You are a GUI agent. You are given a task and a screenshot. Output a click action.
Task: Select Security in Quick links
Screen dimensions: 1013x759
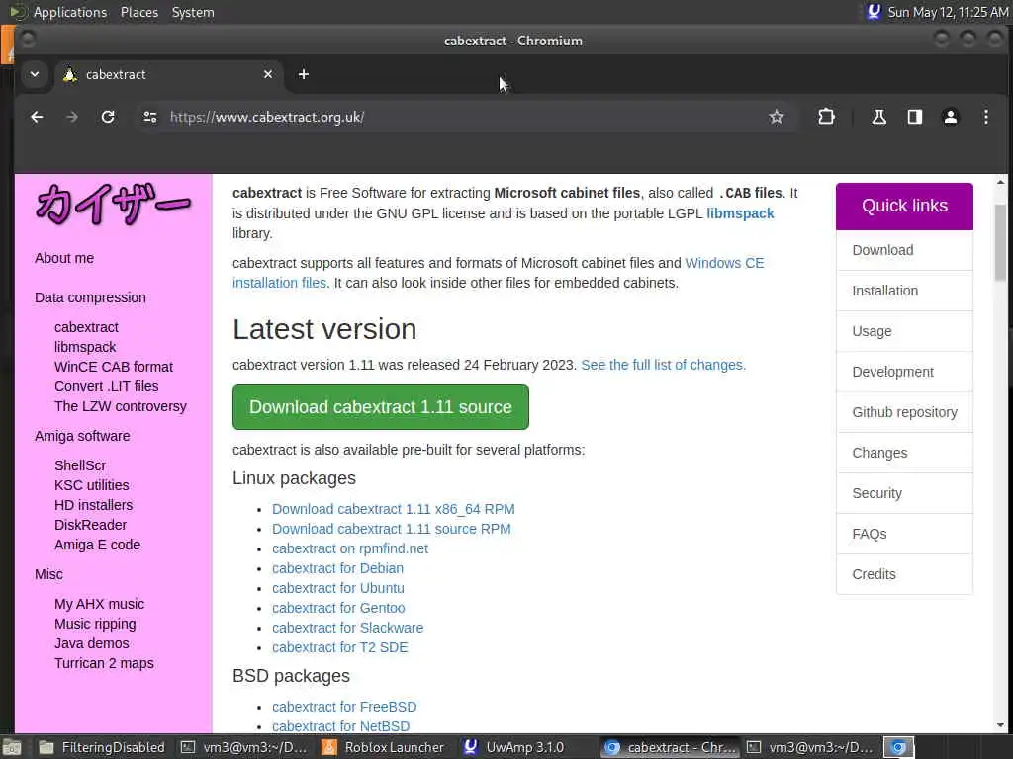[x=904, y=494]
